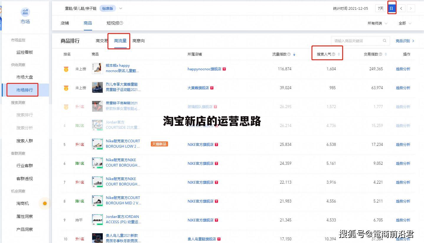424x243 pixels.
Task: Open happynocnoc旗舰店 shop link
Action: pyautogui.click(x=204, y=69)
